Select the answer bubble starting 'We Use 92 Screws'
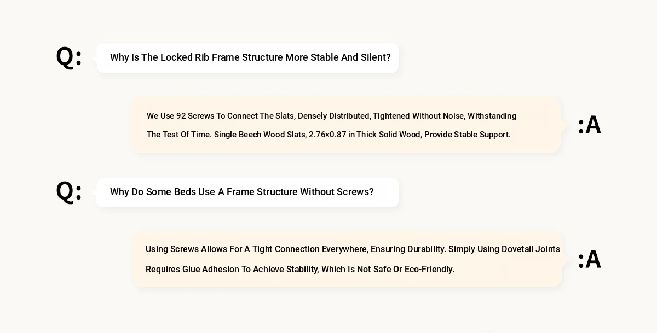The width and height of the screenshot is (657, 333). (x=346, y=125)
